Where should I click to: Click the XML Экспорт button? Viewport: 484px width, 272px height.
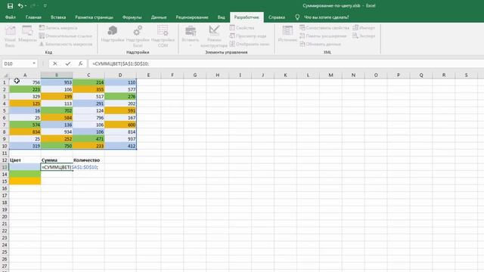coord(364,36)
